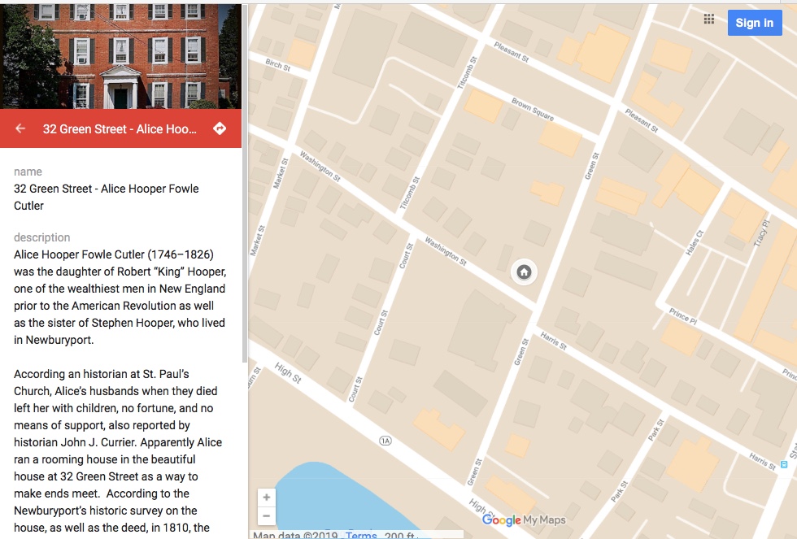The width and height of the screenshot is (797, 539).
Task: Open the brick house photo thumbnail
Action: [120, 55]
